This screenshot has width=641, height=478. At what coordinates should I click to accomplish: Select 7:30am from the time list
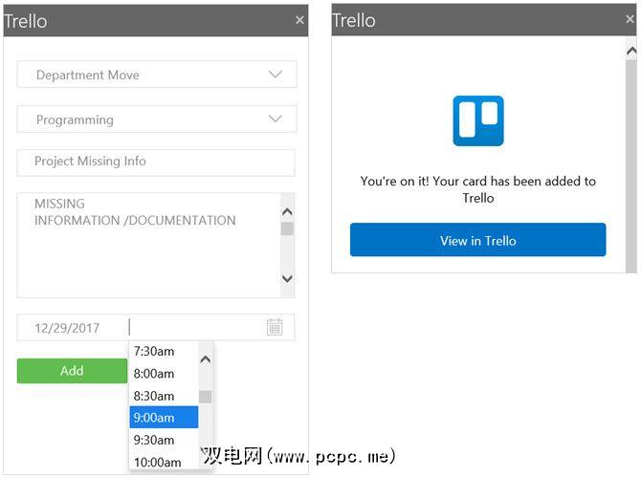(x=154, y=351)
